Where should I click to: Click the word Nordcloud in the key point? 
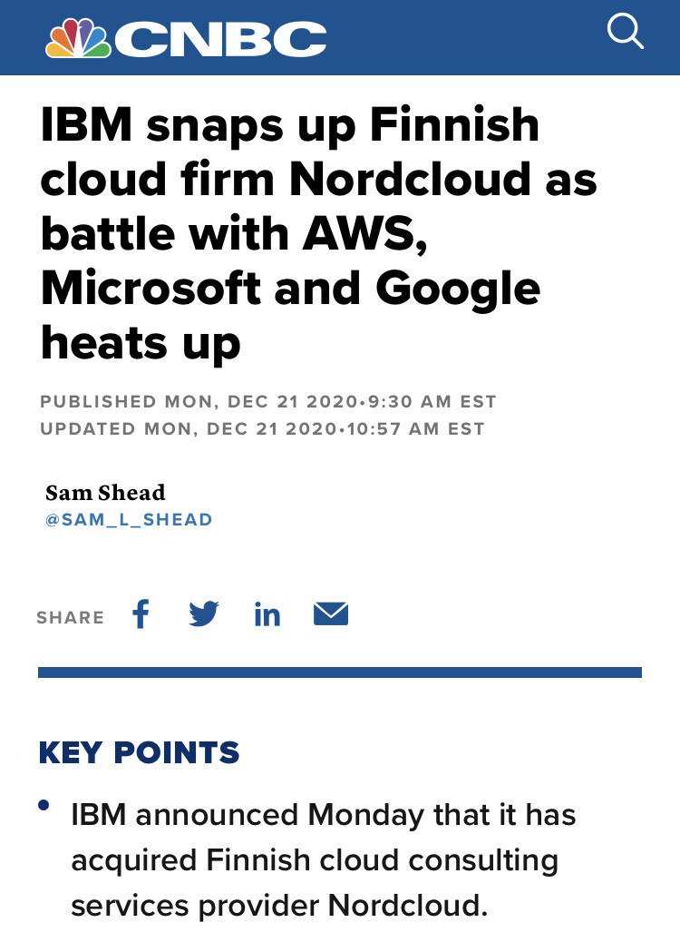point(403,905)
